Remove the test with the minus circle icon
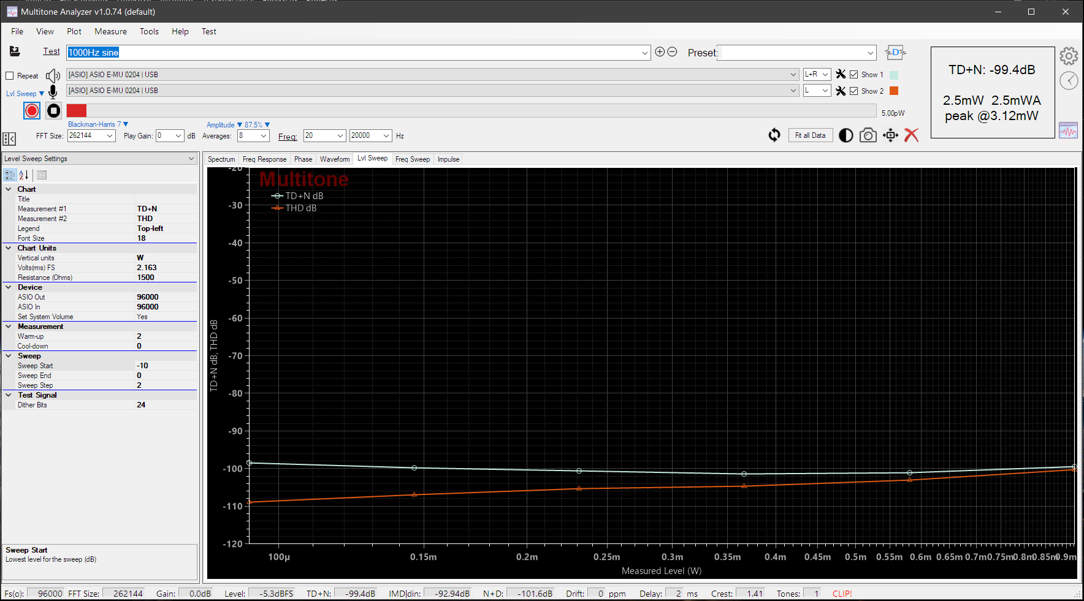Viewport: 1084px width, 601px height. point(672,52)
